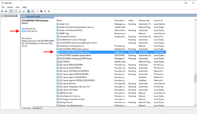Click the Restart Service toolbar icon
Image resolution: width=197 pixels, height=114 pixels.
point(49,11)
